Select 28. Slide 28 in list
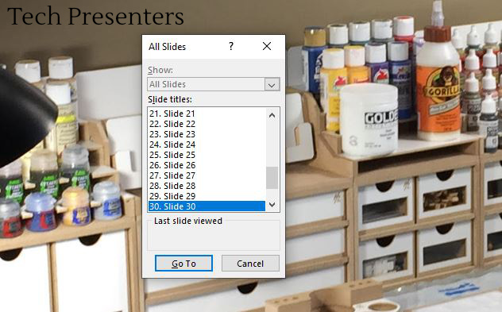The width and height of the screenshot is (502, 312). [207, 186]
